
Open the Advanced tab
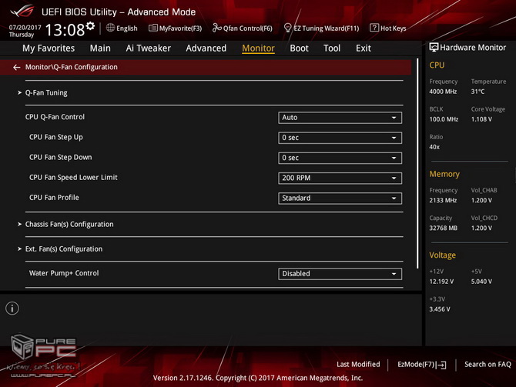206,48
